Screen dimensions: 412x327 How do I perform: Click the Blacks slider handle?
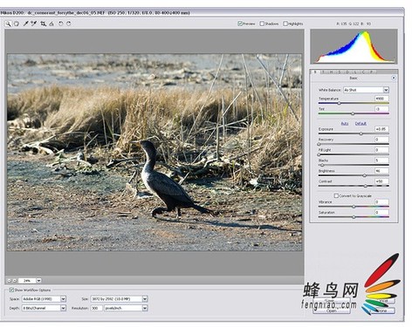pyautogui.click(x=322, y=165)
